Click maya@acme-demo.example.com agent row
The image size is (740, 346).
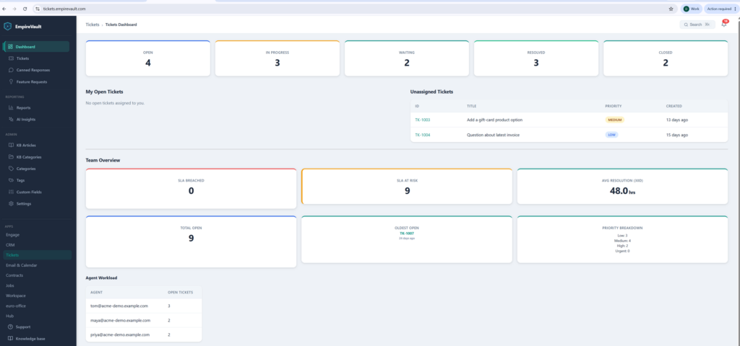point(144,320)
